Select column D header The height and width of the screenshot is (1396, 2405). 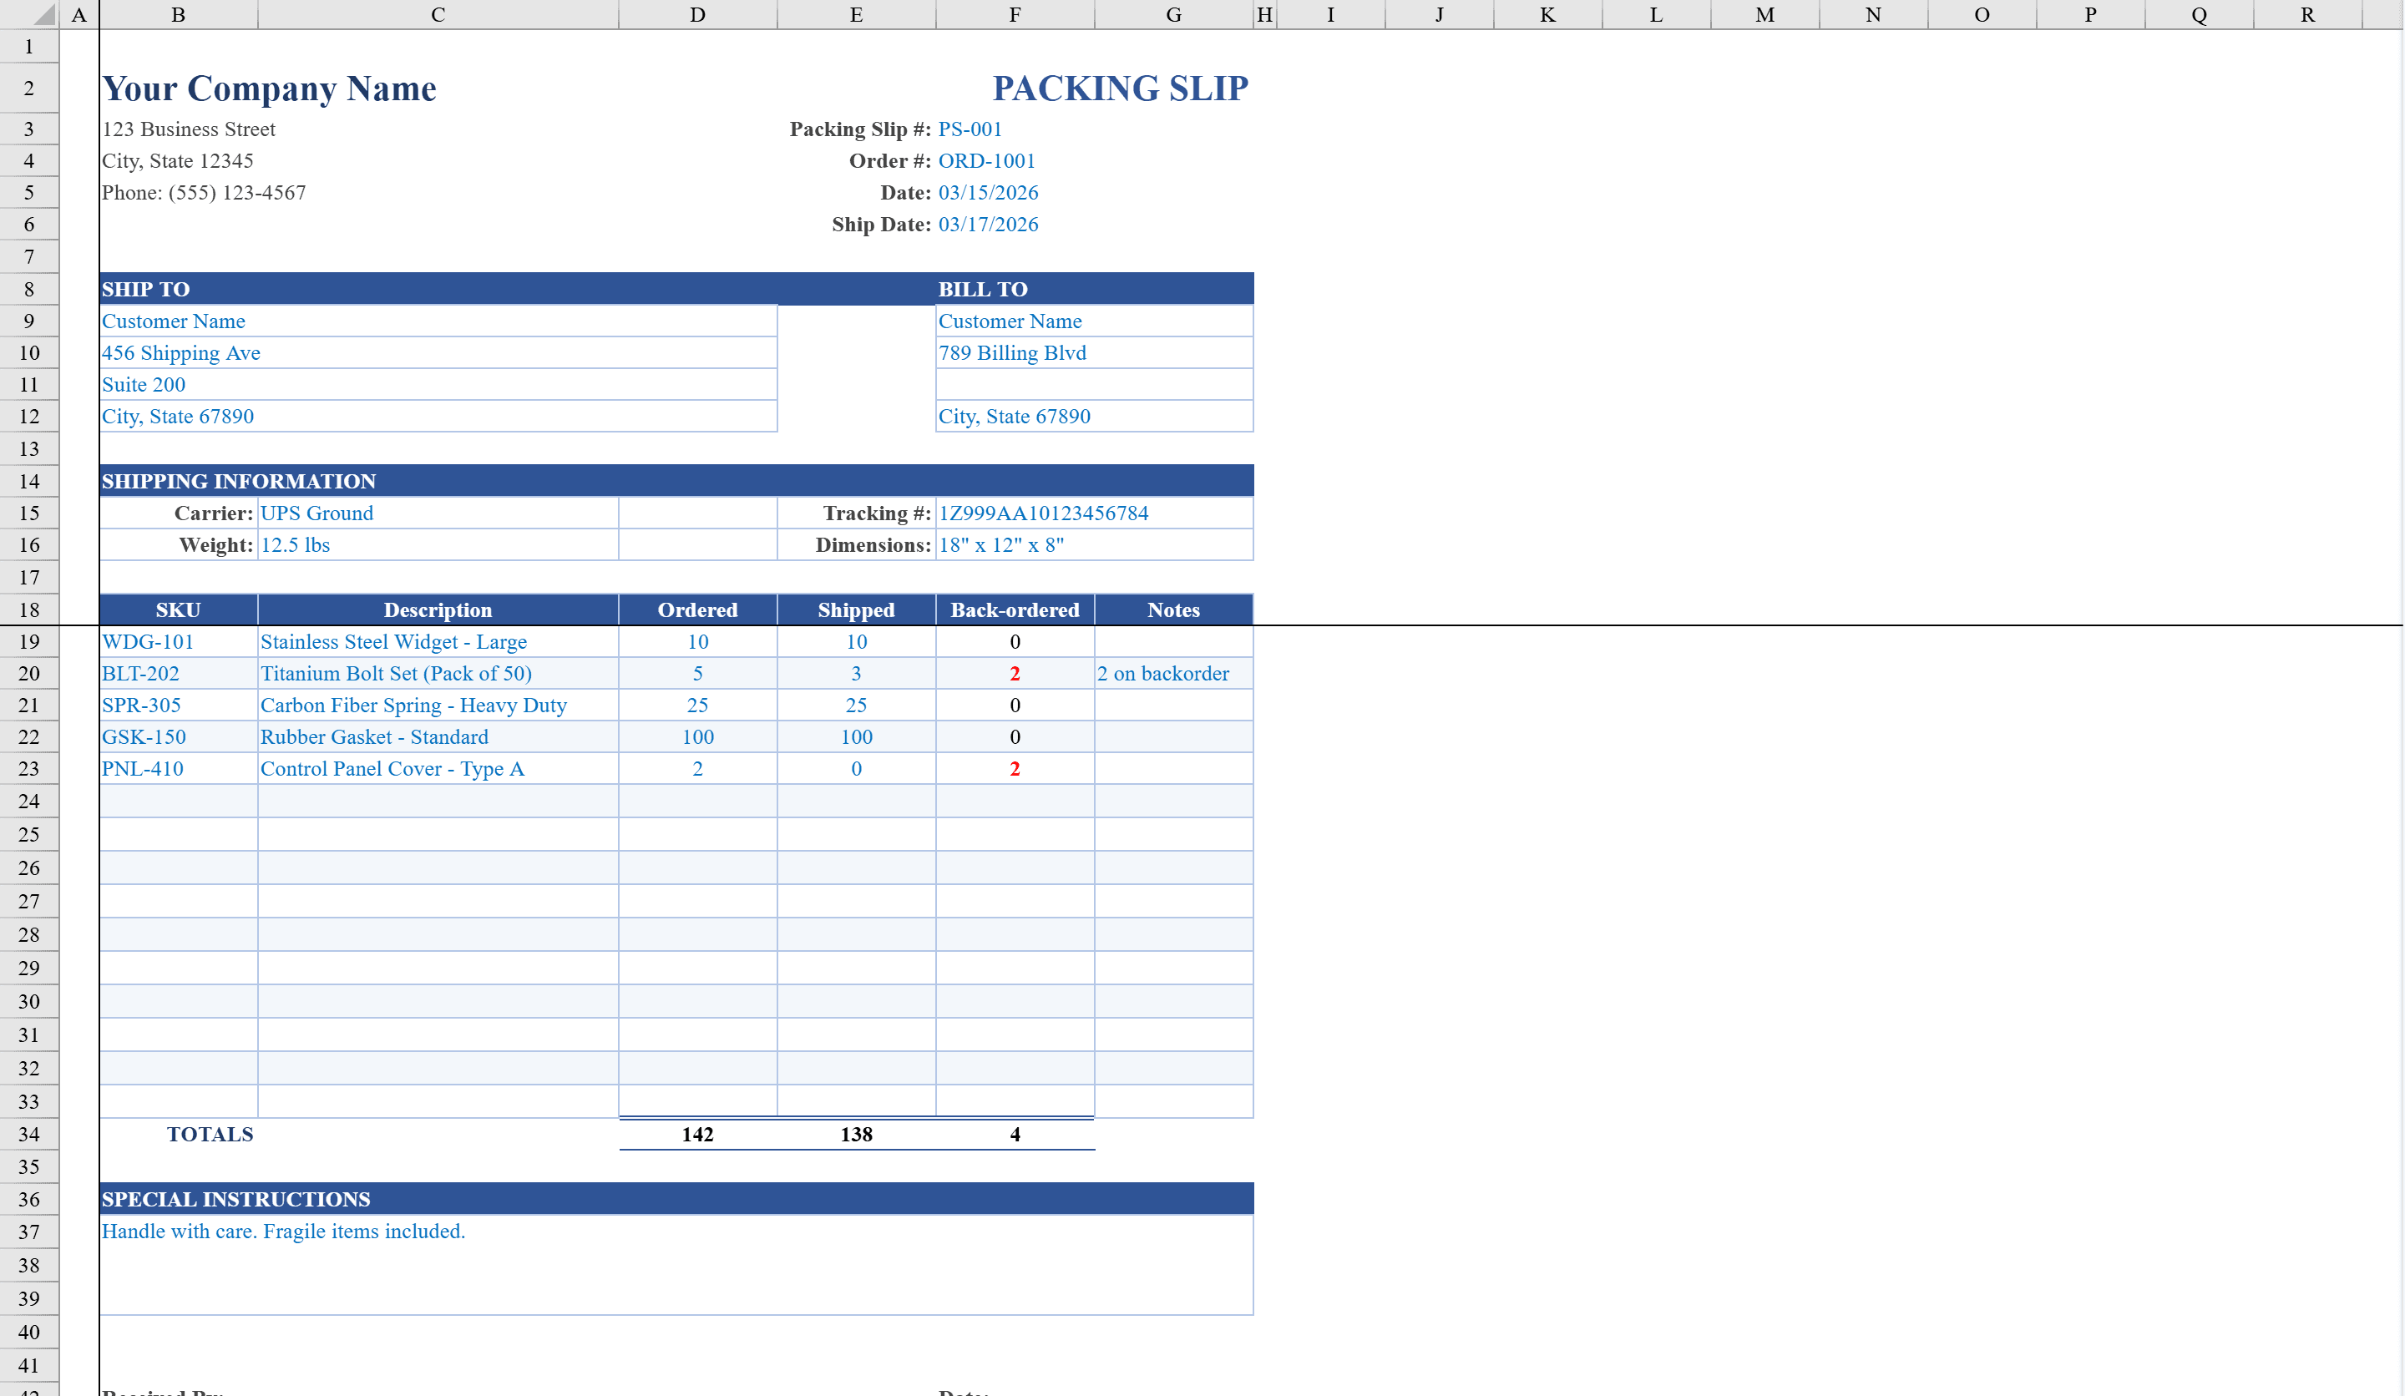pyautogui.click(x=697, y=13)
